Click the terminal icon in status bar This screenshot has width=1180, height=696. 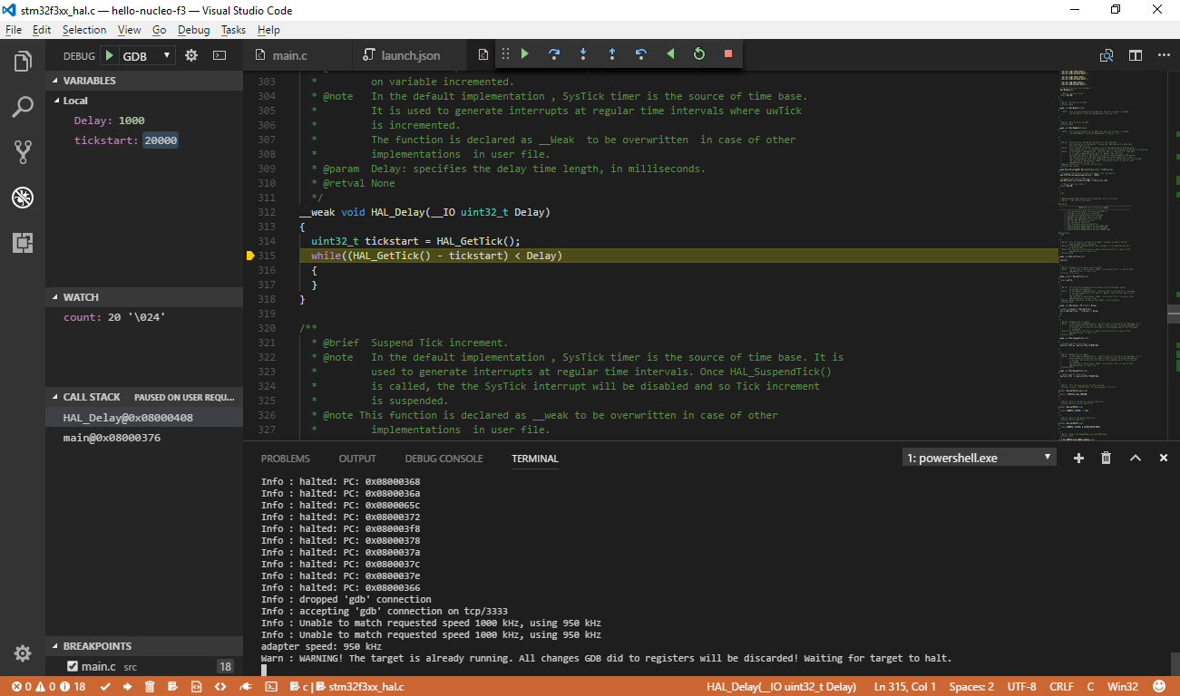(270, 687)
